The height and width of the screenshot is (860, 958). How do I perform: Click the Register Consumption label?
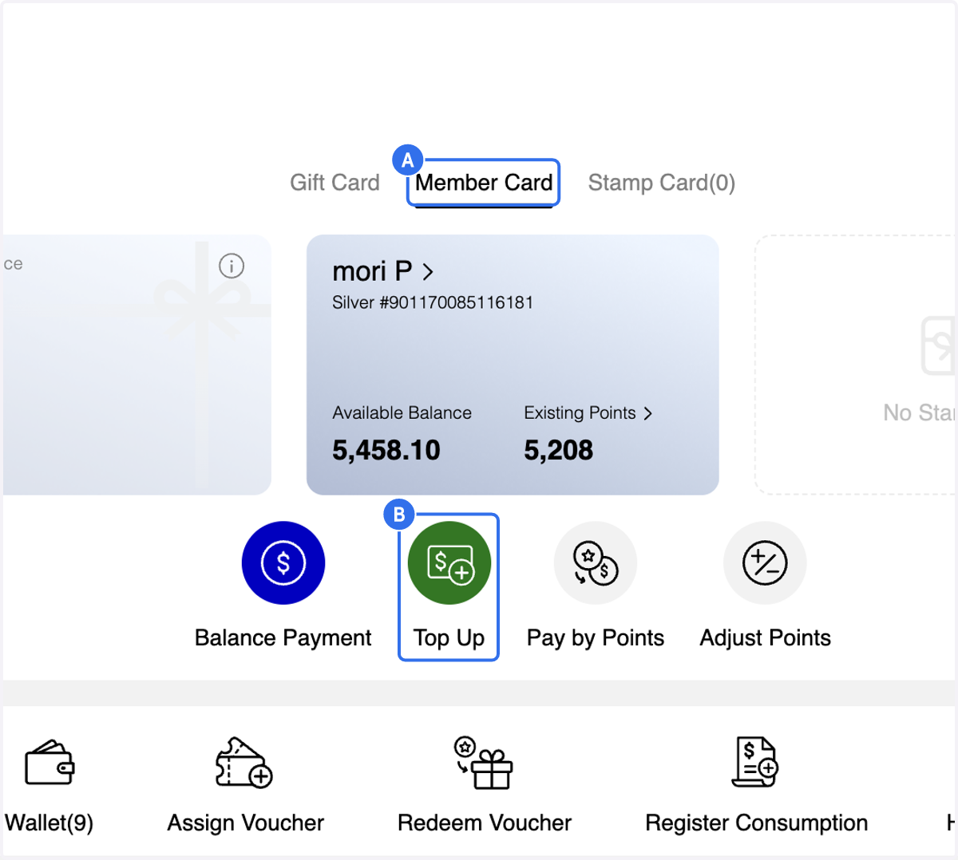757,823
